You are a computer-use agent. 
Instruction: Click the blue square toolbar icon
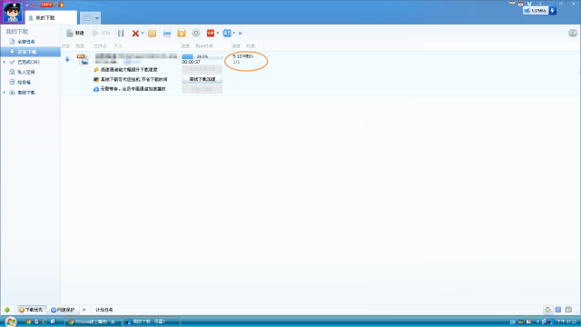pyautogui.click(x=227, y=33)
